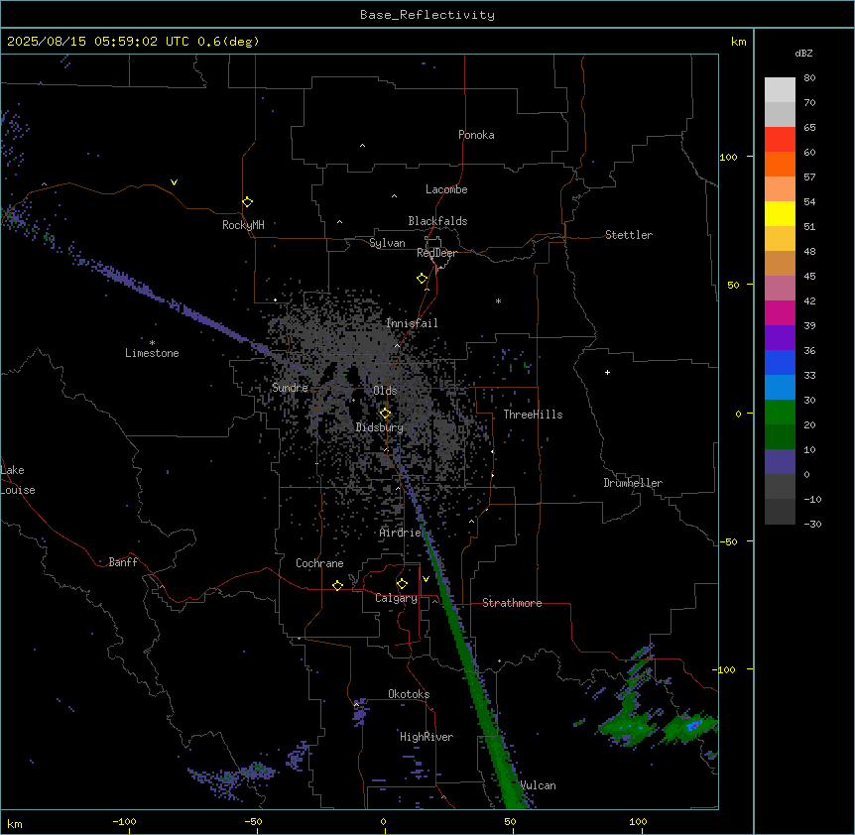Image resolution: width=855 pixels, height=835 pixels.
Task: Click the asterisk marker above Limestone
Action: [x=152, y=343]
